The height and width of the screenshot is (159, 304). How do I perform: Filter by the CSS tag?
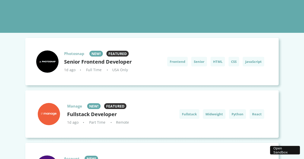[x=234, y=62]
